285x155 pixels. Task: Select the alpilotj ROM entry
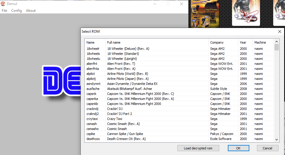tap(179, 79)
